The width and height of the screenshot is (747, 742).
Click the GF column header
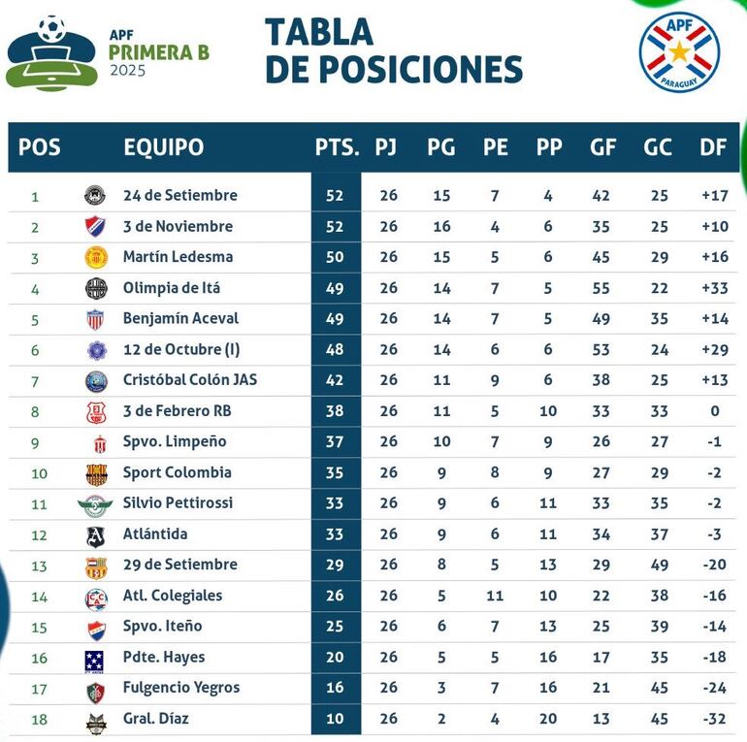tap(602, 147)
